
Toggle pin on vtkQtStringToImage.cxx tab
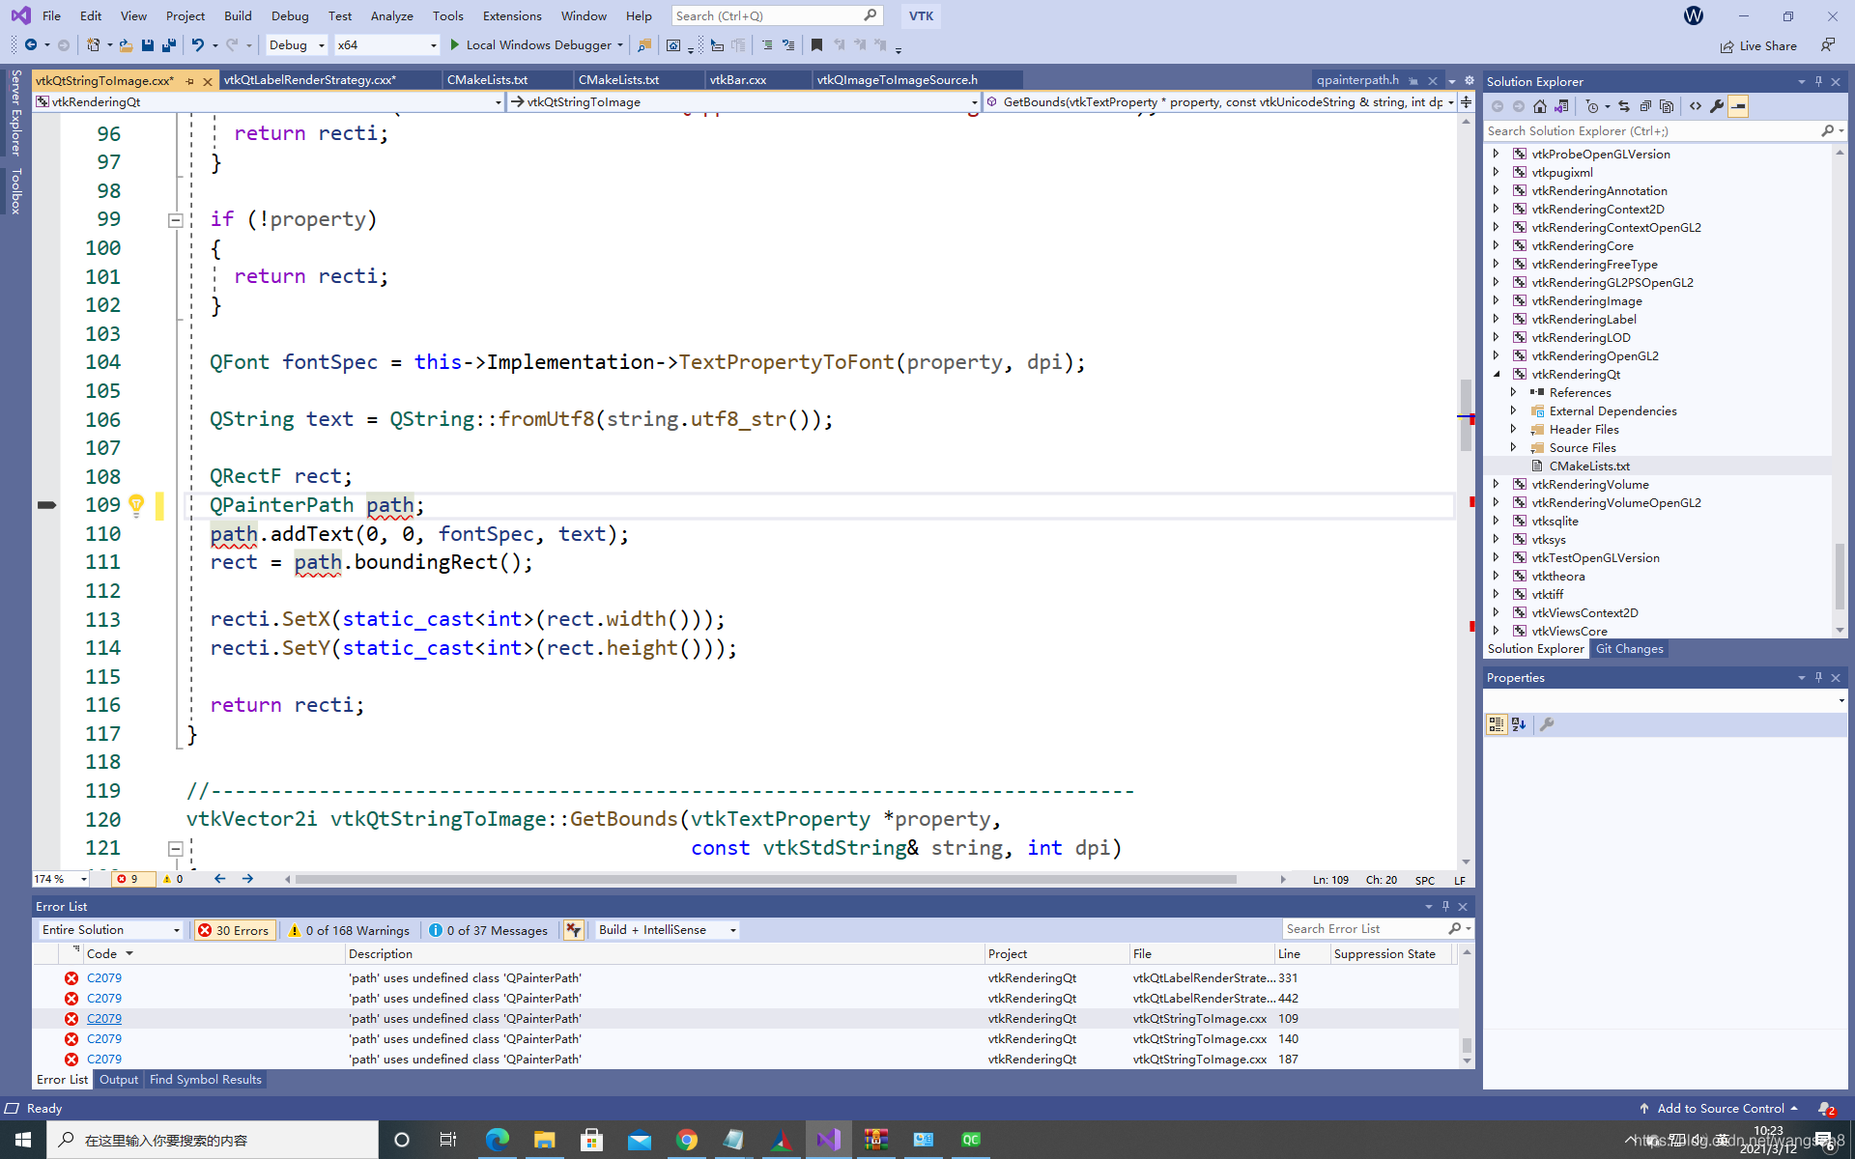coord(190,81)
